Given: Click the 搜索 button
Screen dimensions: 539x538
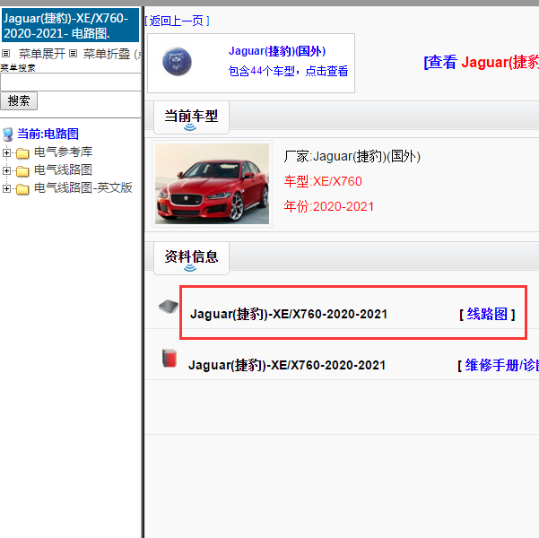Looking at the screenshot, I should point(19,100).
